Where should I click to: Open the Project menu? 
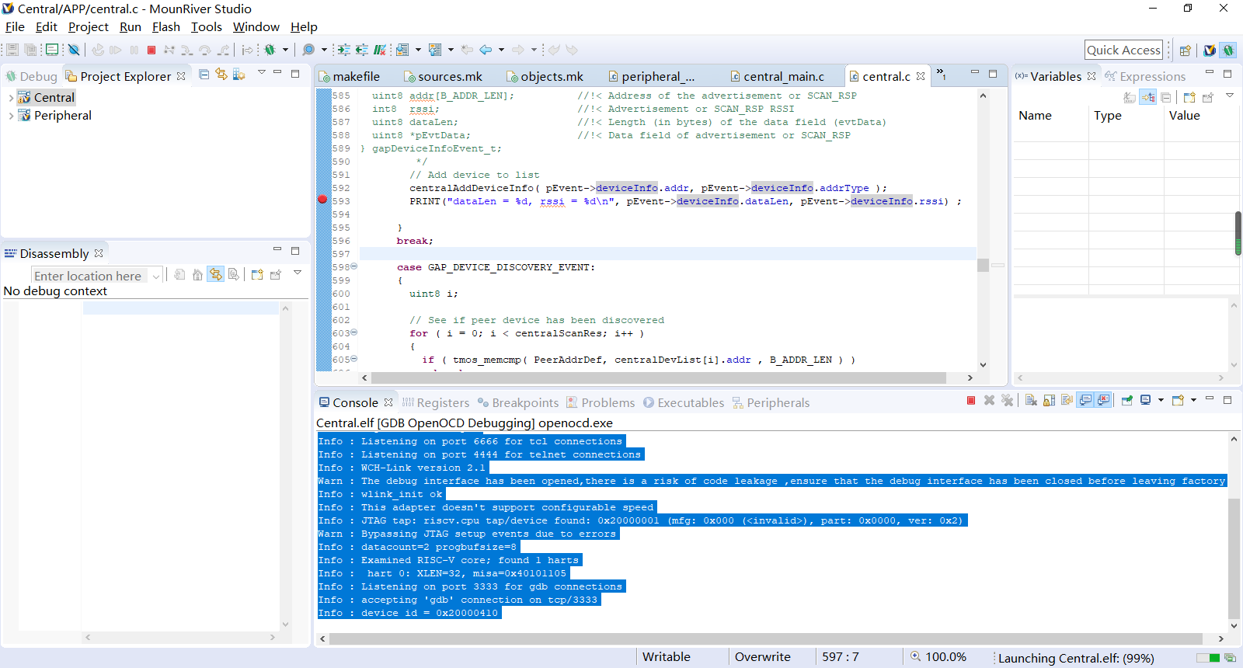(x=88, y=26)
